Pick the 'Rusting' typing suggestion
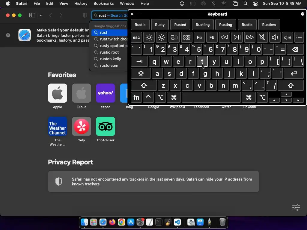 [x=225, y=25]
